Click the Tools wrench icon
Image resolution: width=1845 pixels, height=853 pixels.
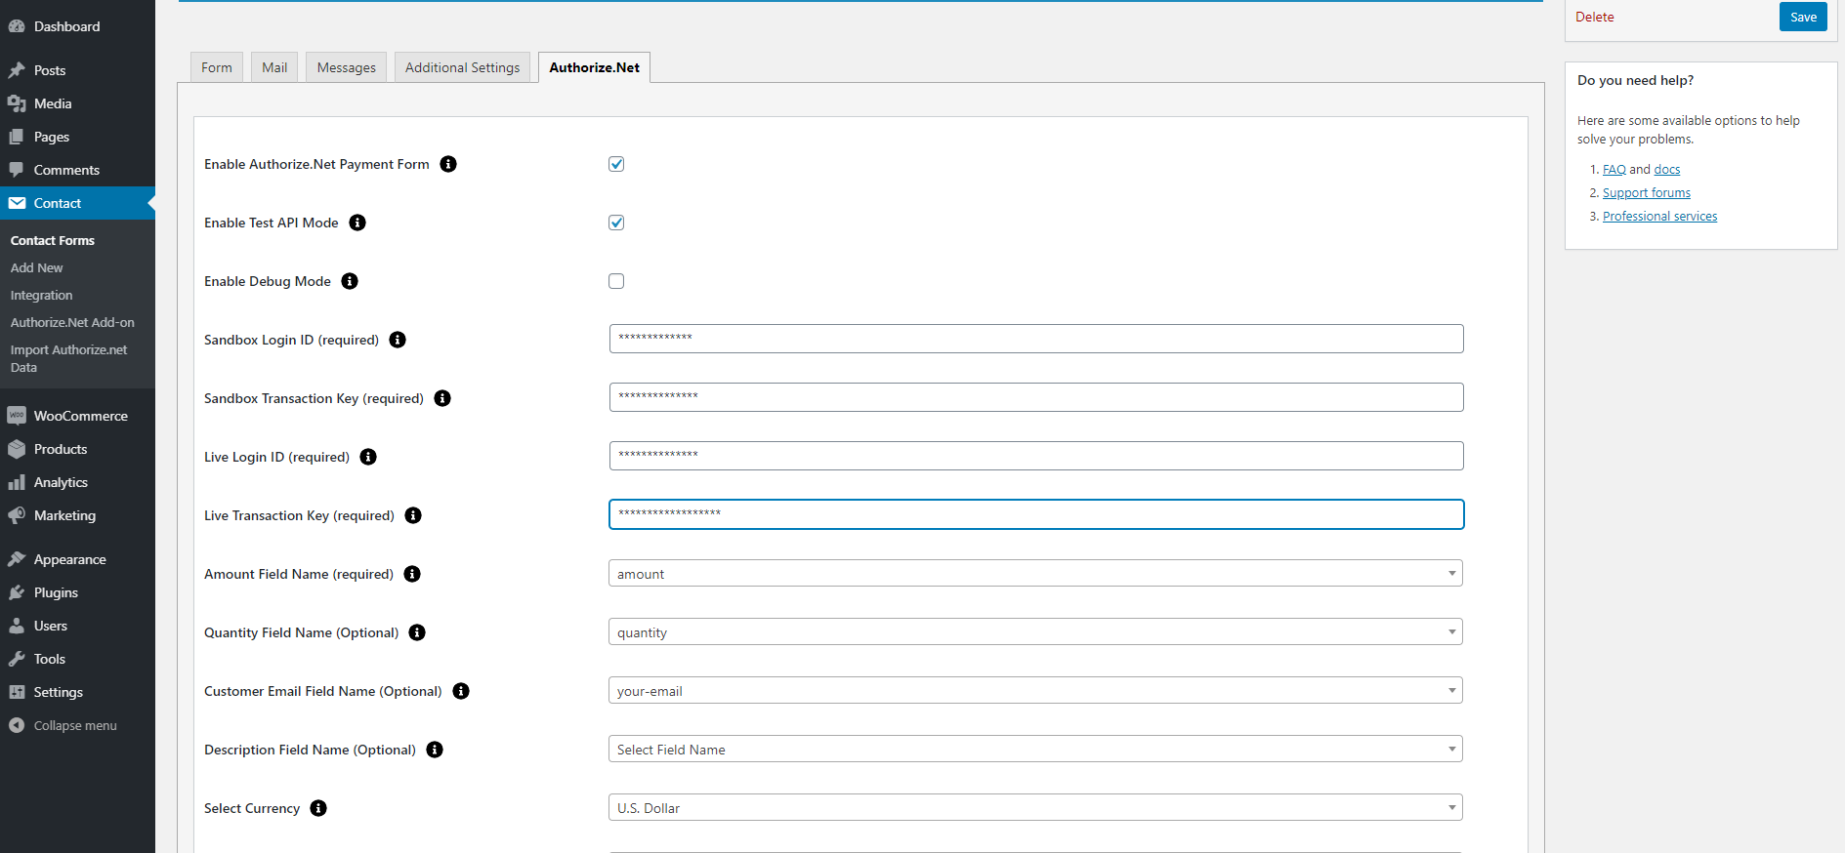coord(17,659)
